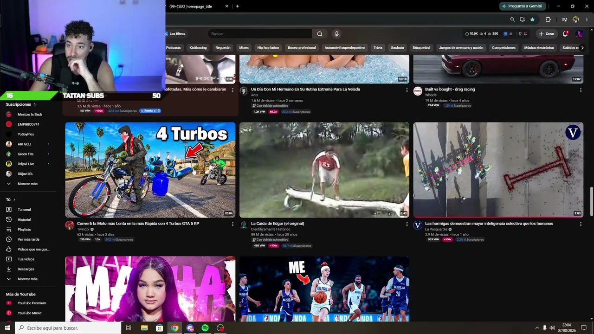This screenshot has width=594, height=334.
Task: Show hidden system tray icons
Action: pyautogui.click(x=537, y=328)
